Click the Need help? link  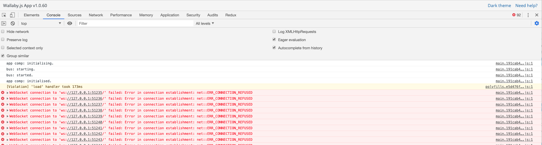526,5
